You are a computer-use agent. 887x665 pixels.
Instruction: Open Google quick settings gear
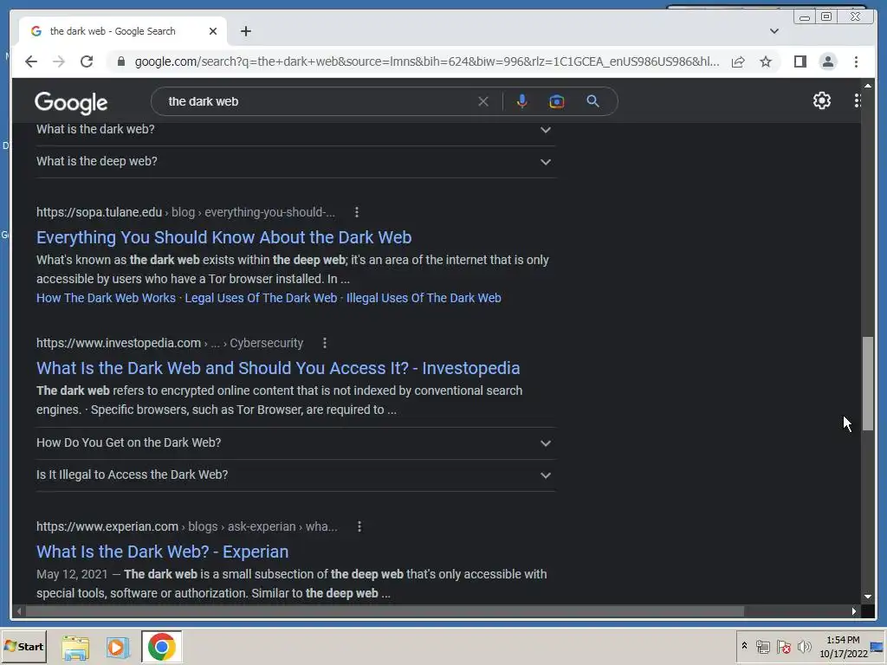822,100
